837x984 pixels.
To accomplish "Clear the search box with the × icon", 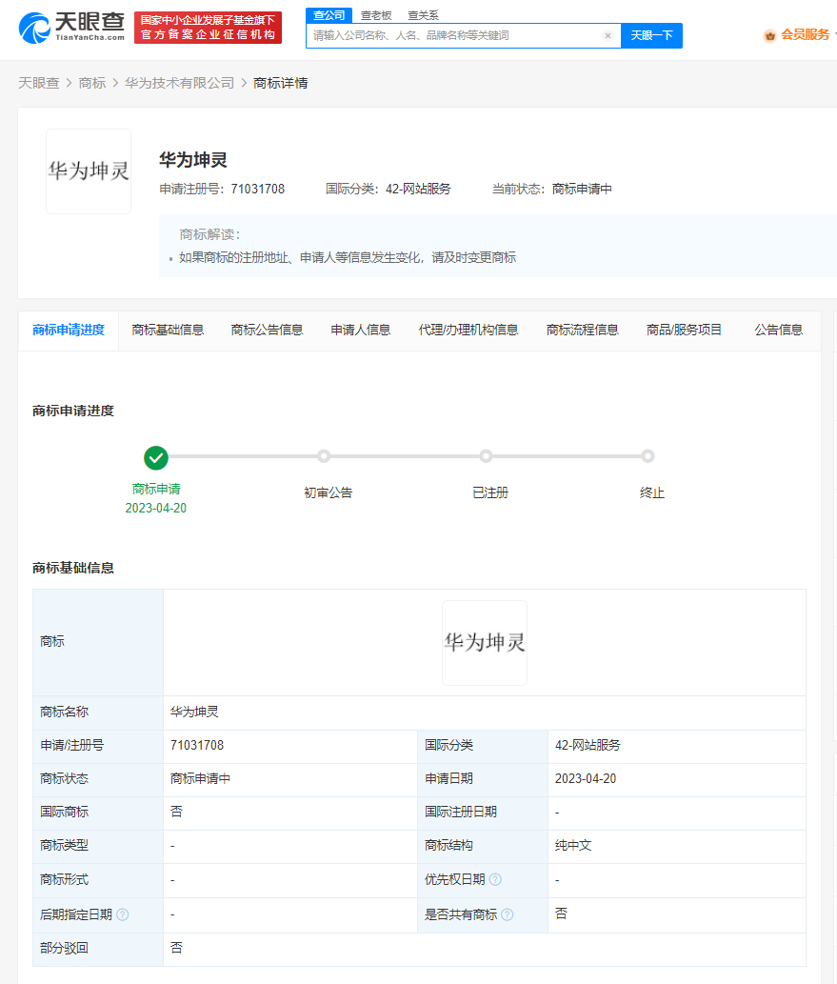I will point(608,35).
